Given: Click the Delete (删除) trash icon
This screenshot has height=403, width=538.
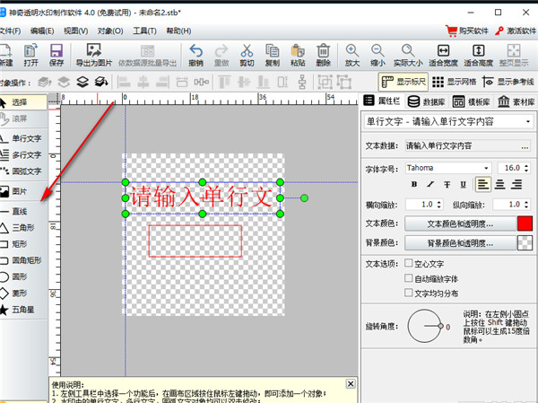Looking at the screenshot, I should click(x=324, y=55).
